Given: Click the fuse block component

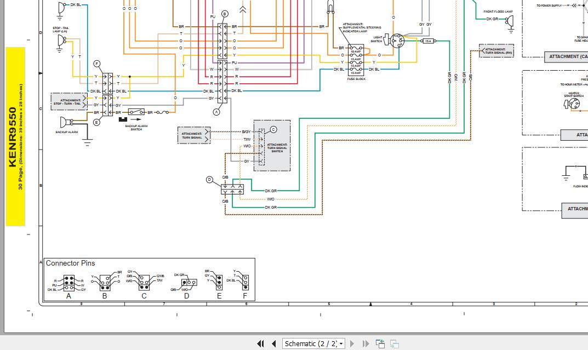Looking at the screenshot, I should click(356, 60).
